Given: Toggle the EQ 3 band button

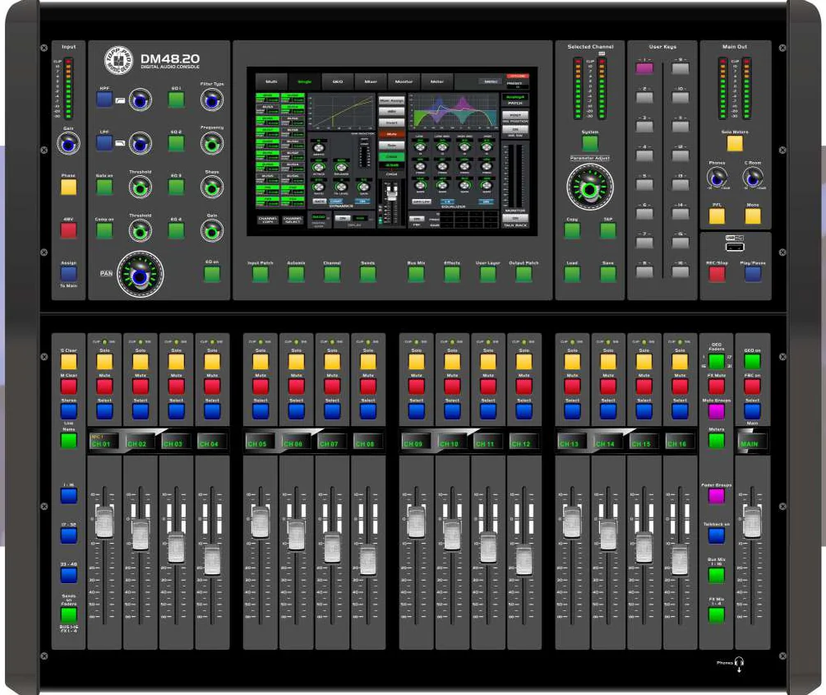Looking at the screenshot, I should [176, 187].
